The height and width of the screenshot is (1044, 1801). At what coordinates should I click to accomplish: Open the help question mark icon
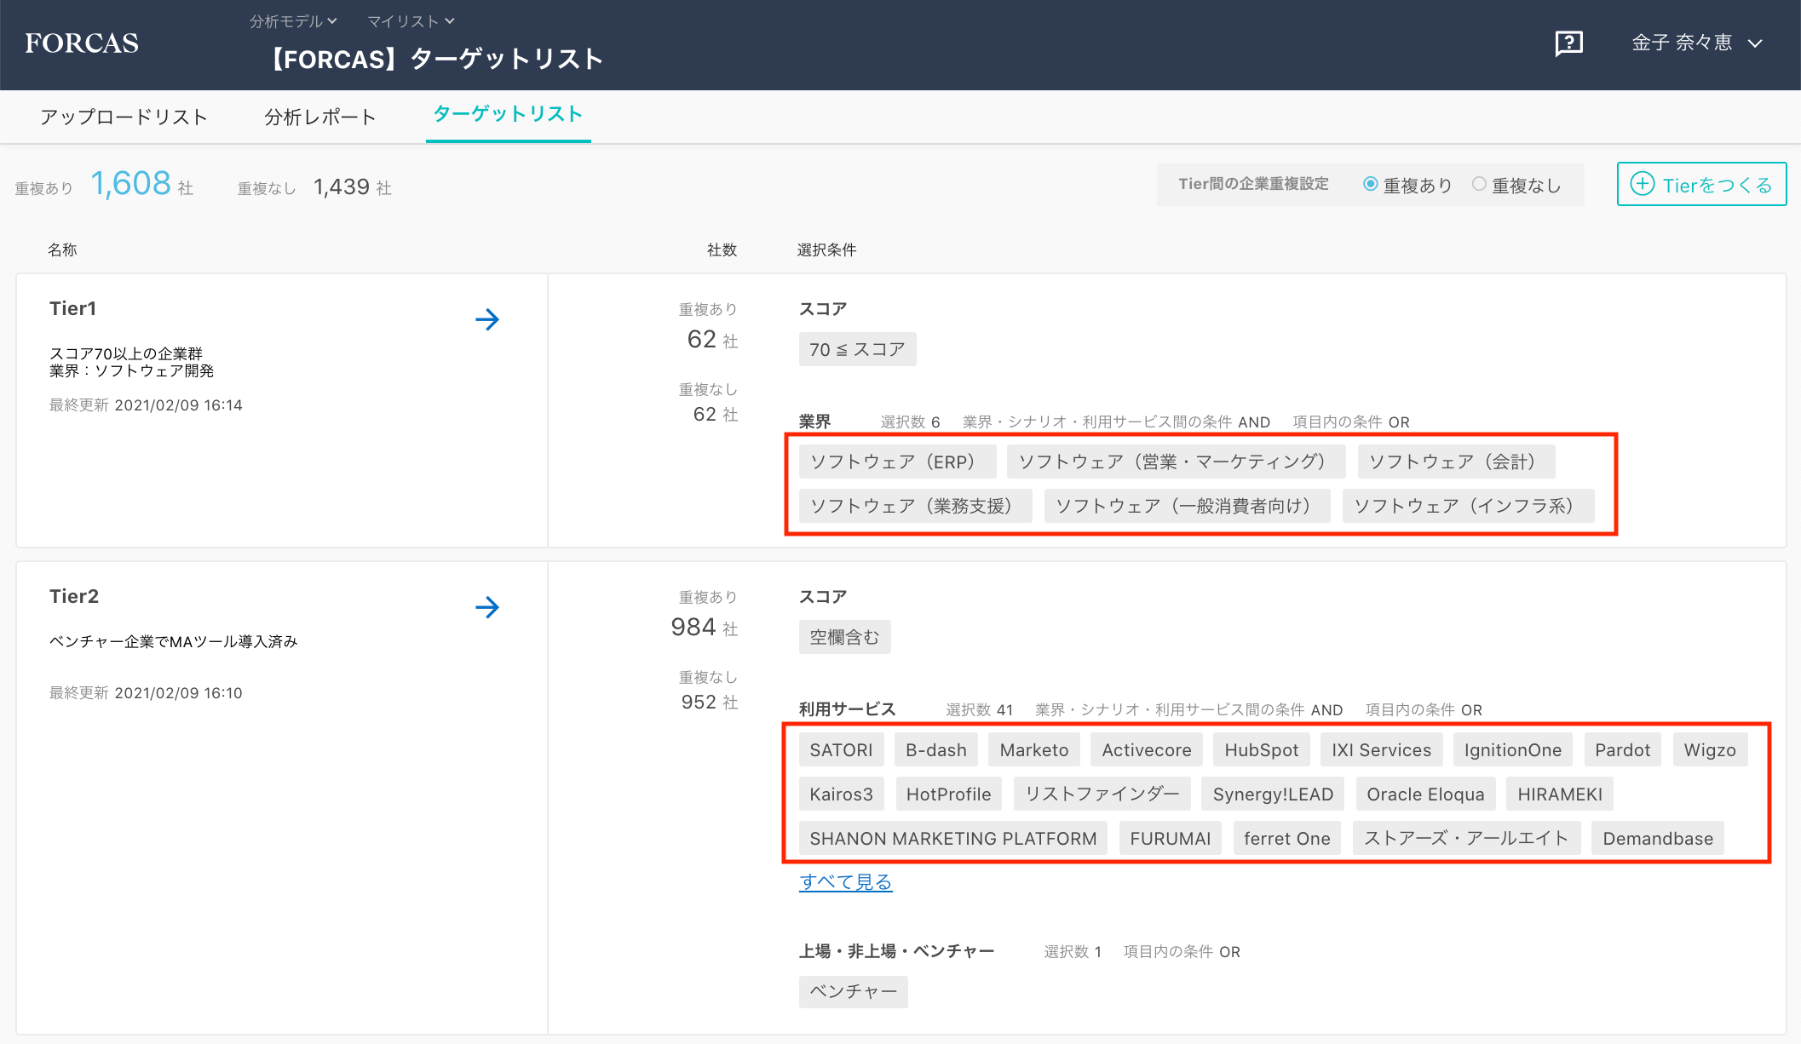click(1568, 43)
